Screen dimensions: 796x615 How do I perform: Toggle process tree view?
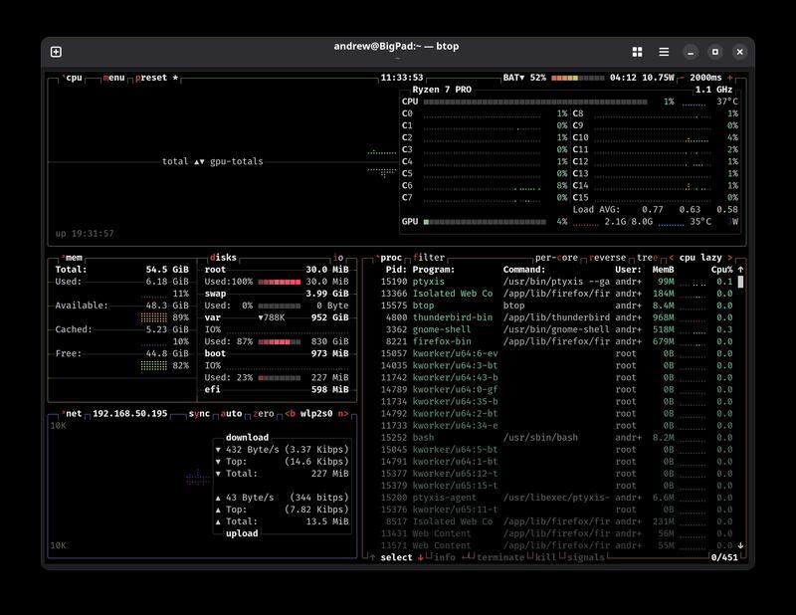click(646, 258)
